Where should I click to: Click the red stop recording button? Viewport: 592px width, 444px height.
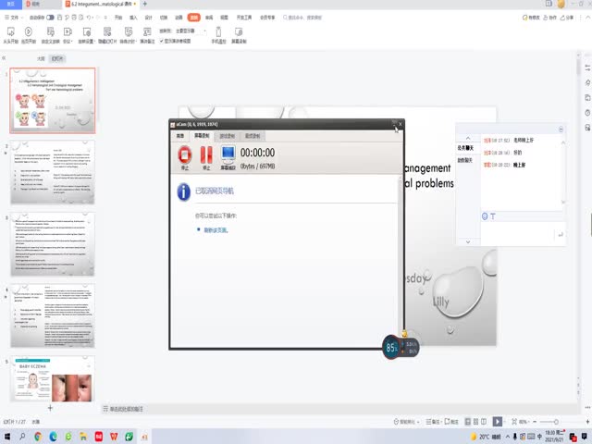[x=185, y=154]
